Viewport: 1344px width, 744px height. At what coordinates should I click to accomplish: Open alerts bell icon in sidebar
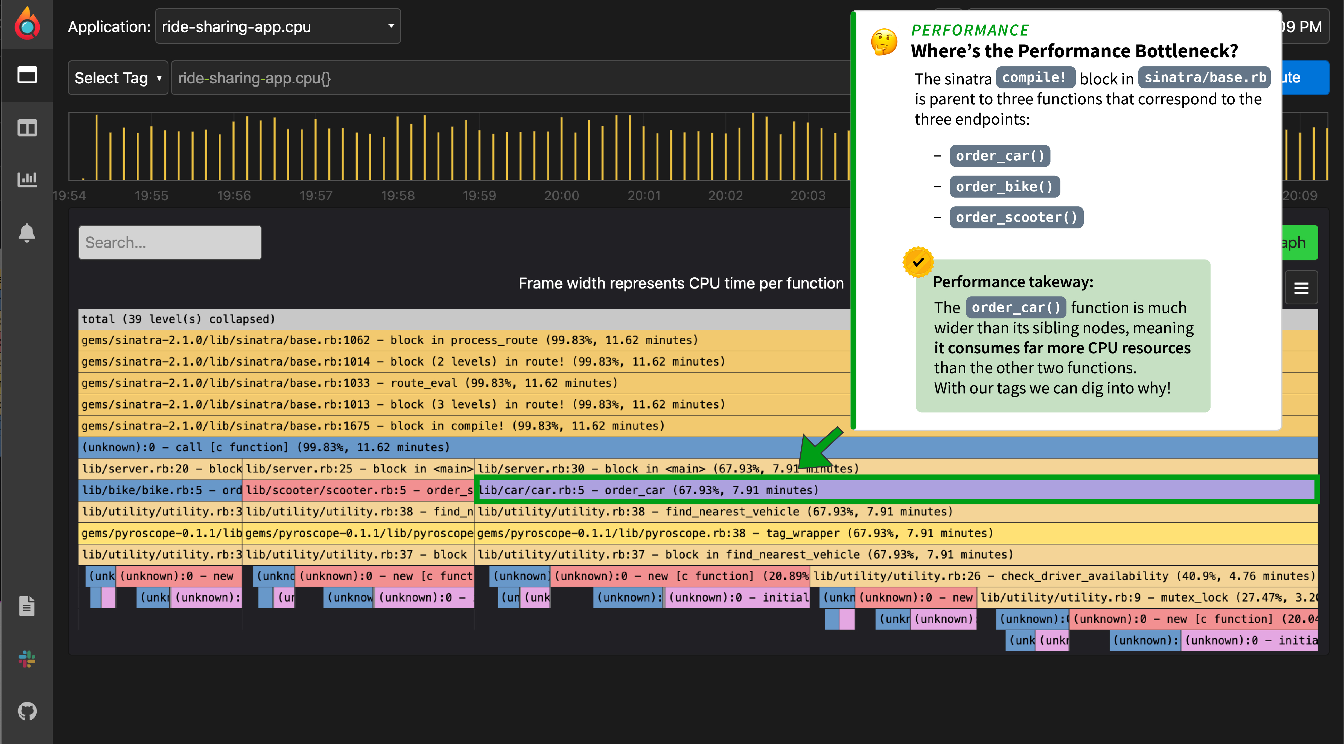27,233
